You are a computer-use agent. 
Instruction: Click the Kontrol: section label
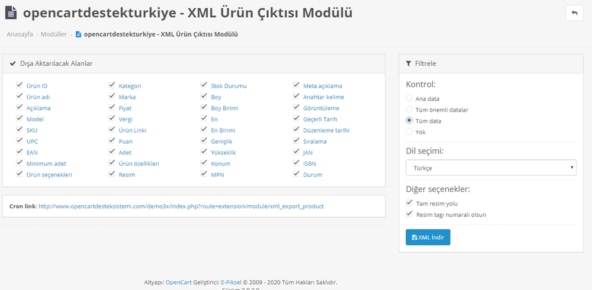coord(420,84)
